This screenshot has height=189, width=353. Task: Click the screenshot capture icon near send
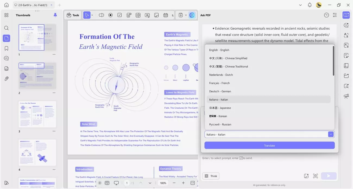click(x=316, y=176)
